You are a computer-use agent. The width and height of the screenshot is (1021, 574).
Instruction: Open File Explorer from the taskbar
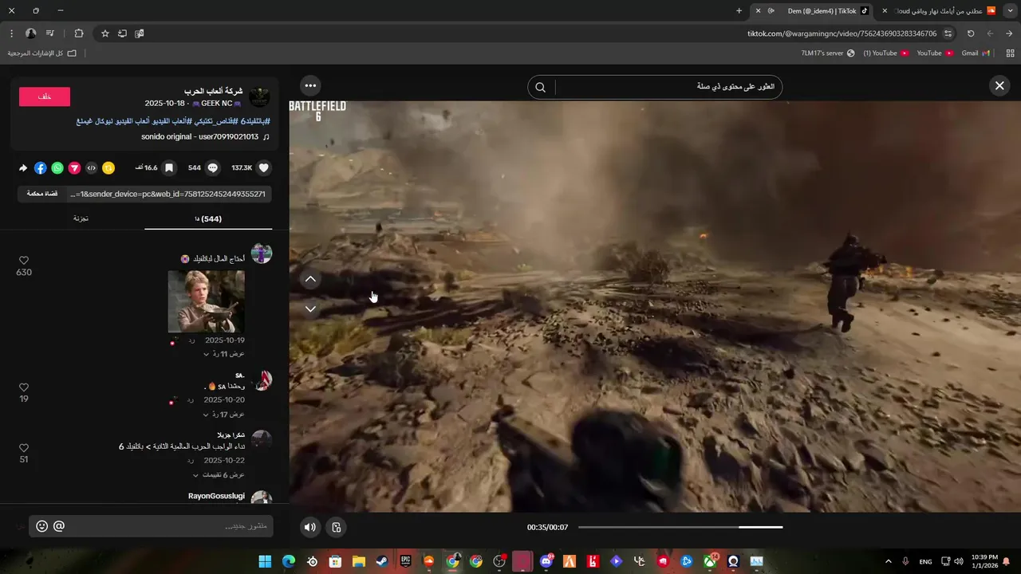[358, 561]
